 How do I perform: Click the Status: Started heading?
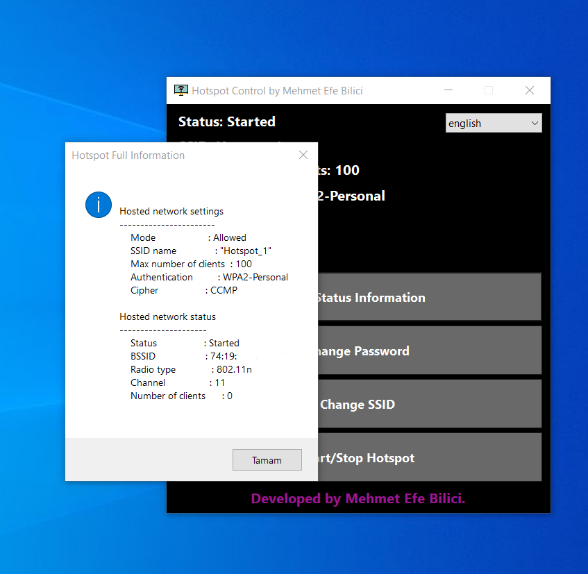226,121
